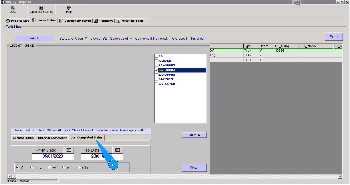Click the horizontal scrollbar right arrow
The width and height of the screenshot is (350, 185).
(x=340, y=176)
